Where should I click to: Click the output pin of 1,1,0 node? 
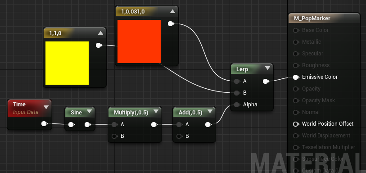[x=99, y=46]
